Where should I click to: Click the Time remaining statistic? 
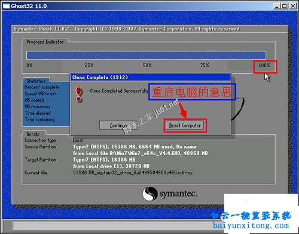pyautogui.click(x=40, y=120)
